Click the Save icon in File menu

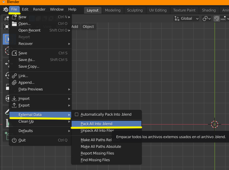point(14,53)
